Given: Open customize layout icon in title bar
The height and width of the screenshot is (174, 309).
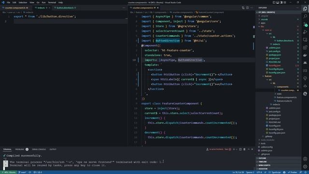Looking at the screenshot, I should coord(284,2).
